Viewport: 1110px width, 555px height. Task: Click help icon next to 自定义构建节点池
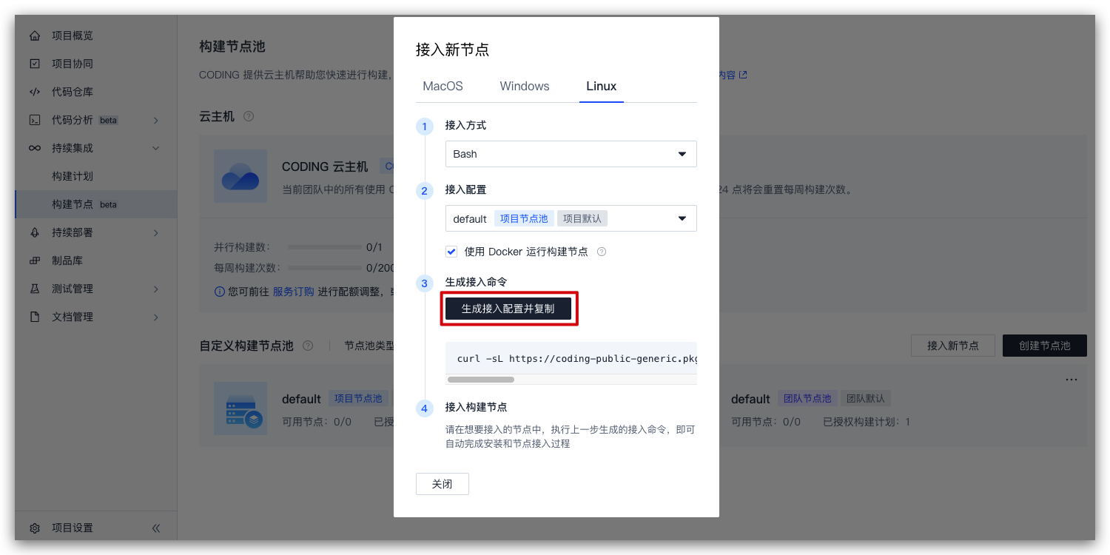coord(308,346)
